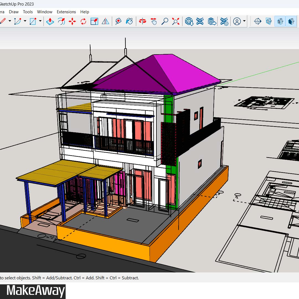Select the Push/Pull tool

(50, 21)
